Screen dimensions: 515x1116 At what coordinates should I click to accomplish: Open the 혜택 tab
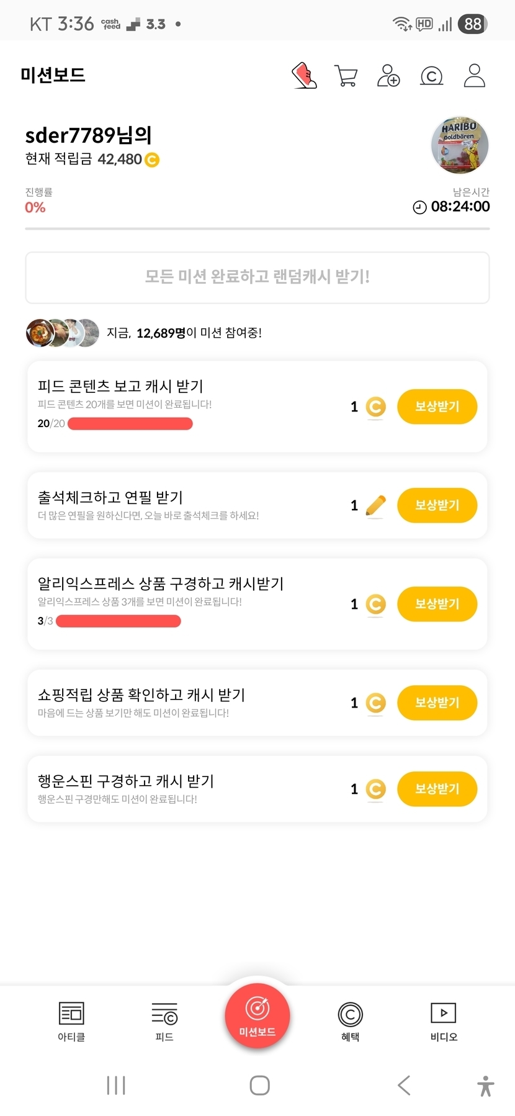click(x=350, y=1021)
